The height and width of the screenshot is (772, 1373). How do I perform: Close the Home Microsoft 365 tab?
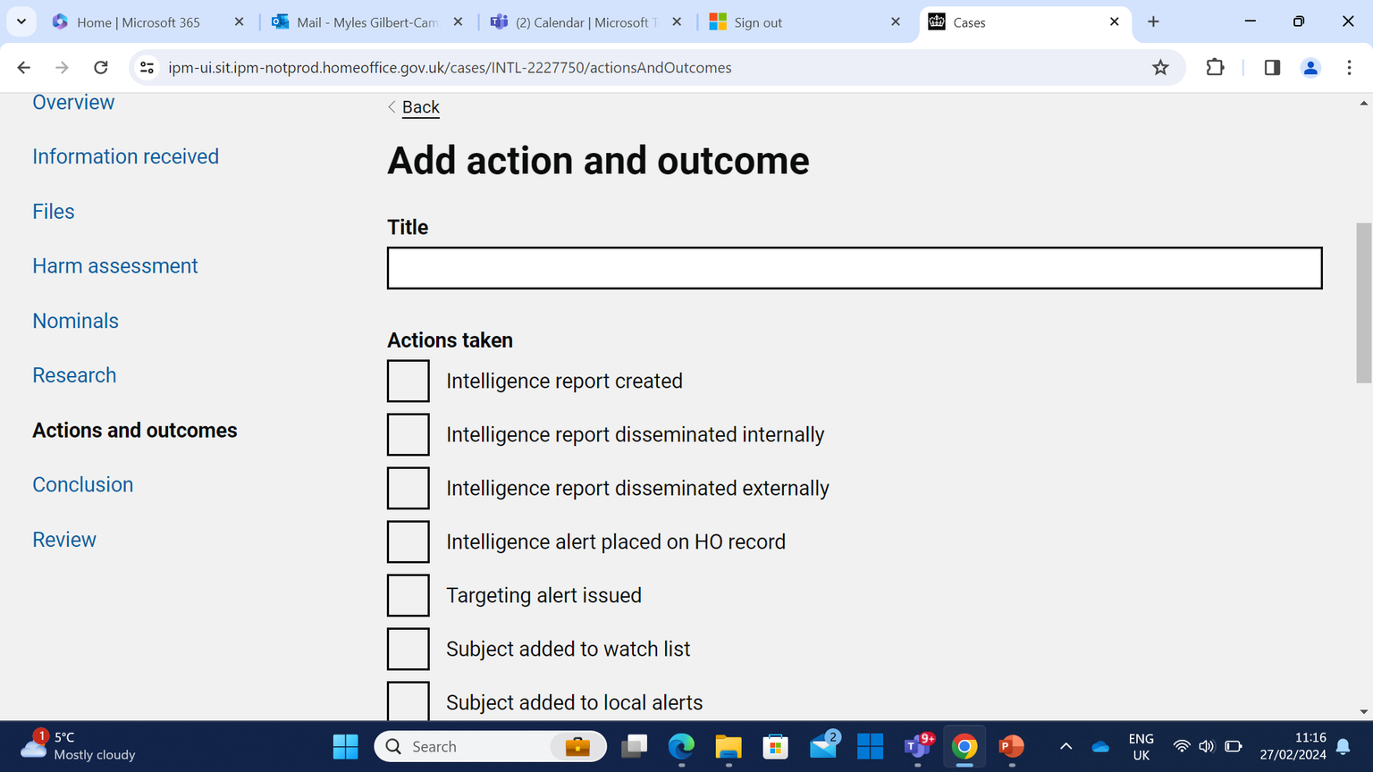239,22
